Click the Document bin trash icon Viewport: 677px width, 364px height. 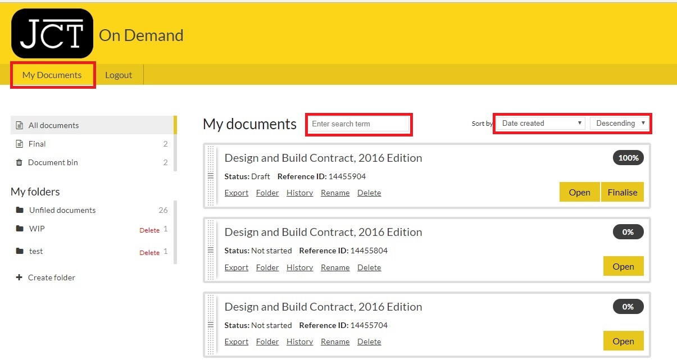pyautogui.click(x=19, y=162)
